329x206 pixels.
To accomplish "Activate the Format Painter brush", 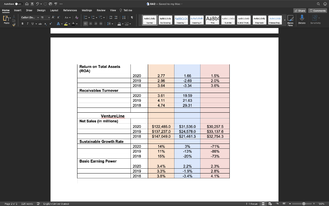I will point(14,25).
